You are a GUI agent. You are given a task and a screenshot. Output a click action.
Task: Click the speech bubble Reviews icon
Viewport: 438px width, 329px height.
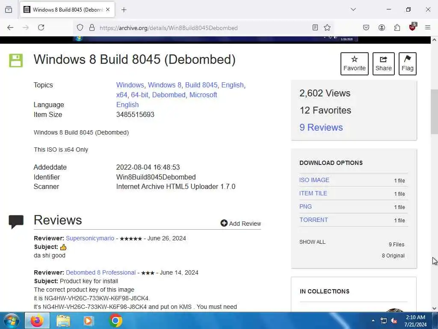16,222
